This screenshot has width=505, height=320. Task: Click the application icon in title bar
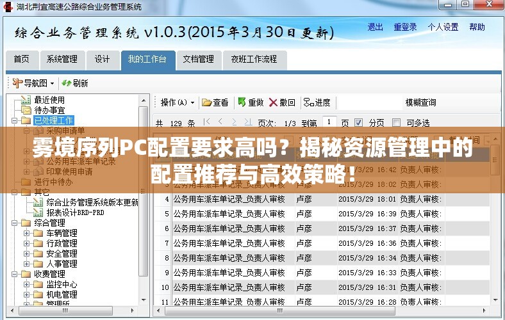tap(8, 6)
